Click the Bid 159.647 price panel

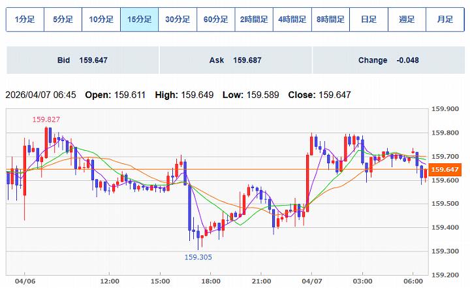tap(82, 60)
